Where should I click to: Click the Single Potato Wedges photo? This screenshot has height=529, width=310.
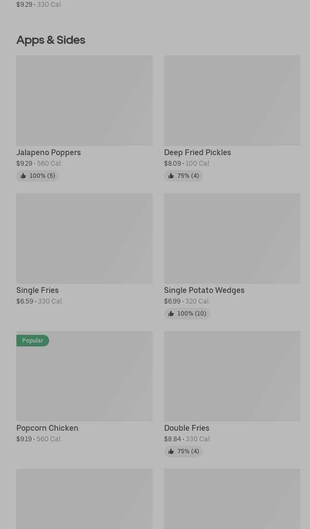pyautogui.click(x=232, y=238)
